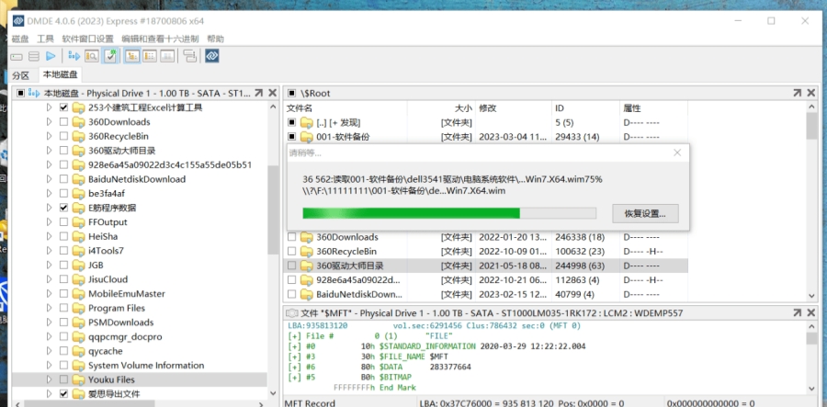Maximize the 本地磁盘 tree panel with its arrow icon
The width and height of the screenshot is (827, 407).
tap(258, 93)
